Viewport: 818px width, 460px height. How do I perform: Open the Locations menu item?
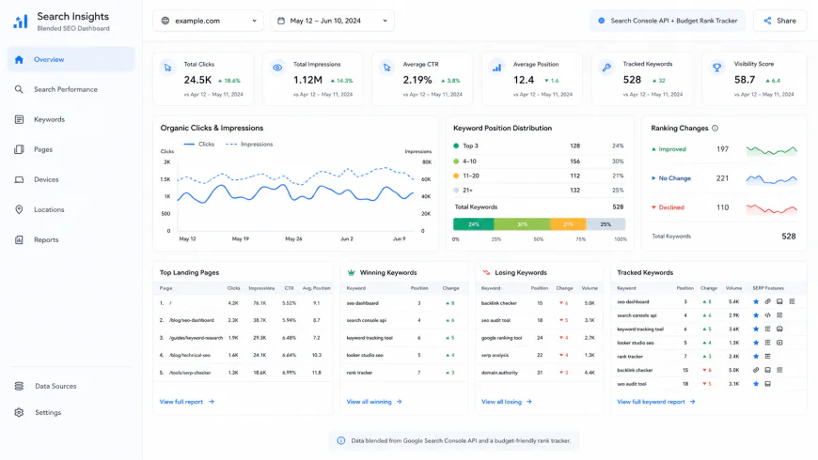[x=71, y=209]
